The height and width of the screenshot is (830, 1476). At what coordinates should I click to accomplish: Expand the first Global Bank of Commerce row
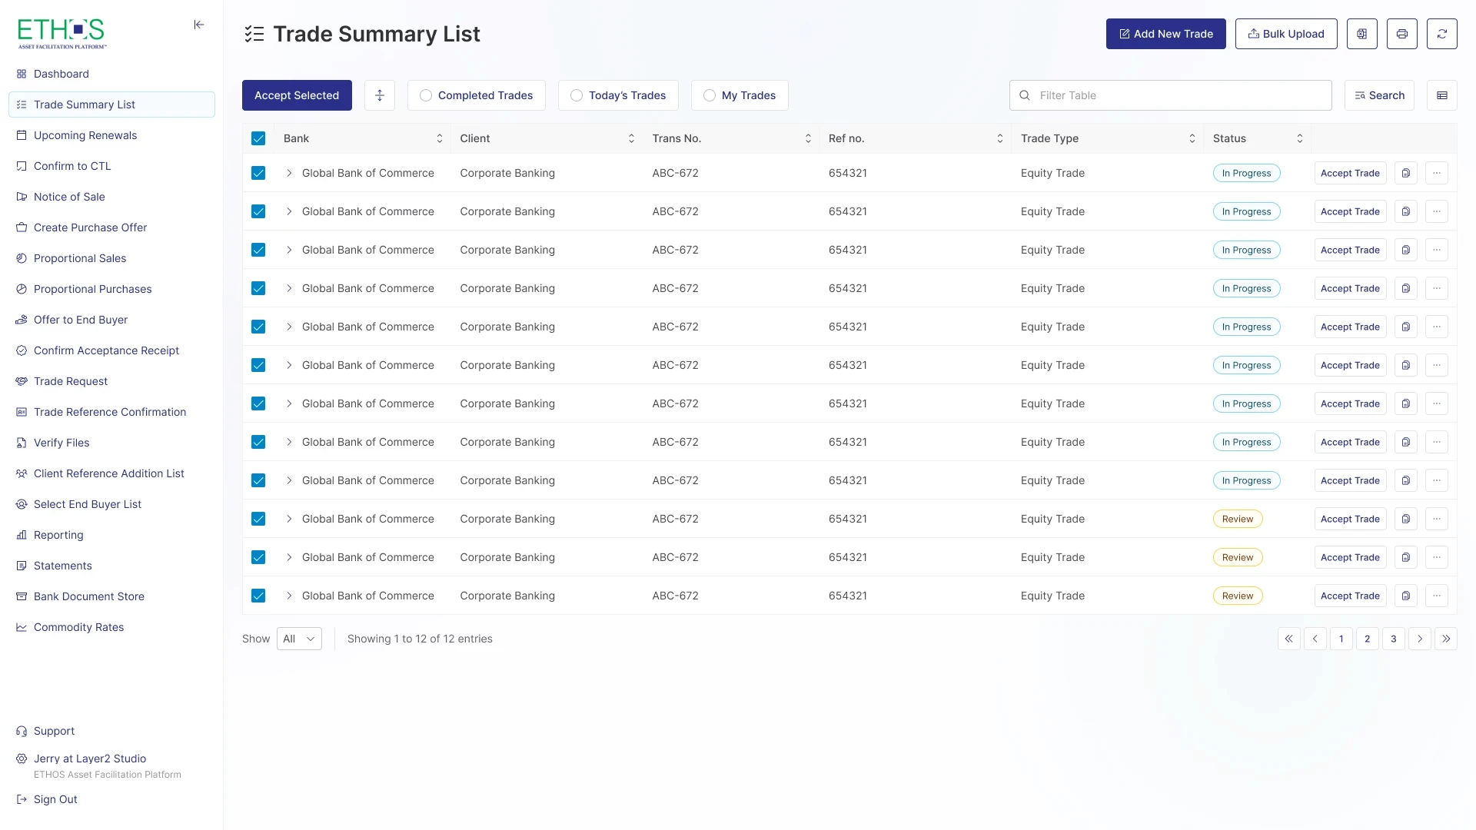[289, 173]
